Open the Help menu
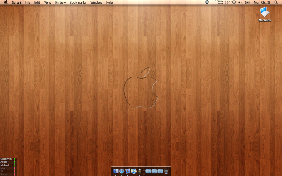The width and height of the screenshot is (282, 176). (109, 2)
